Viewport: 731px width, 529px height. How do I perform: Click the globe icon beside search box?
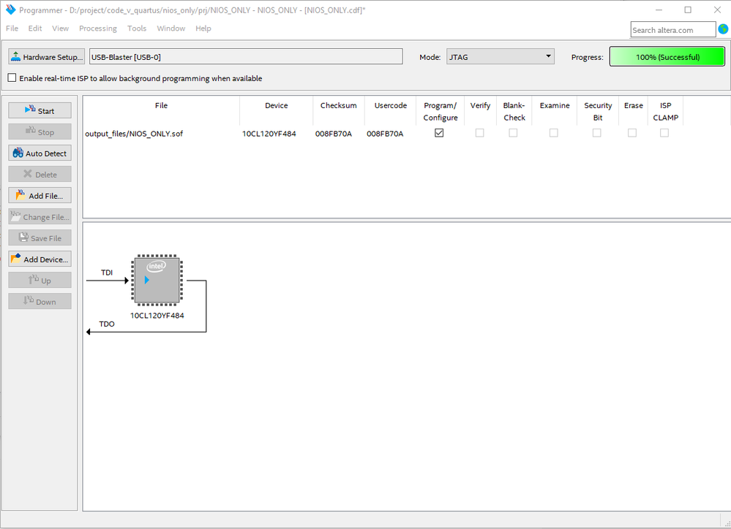(x=723, y=29)
